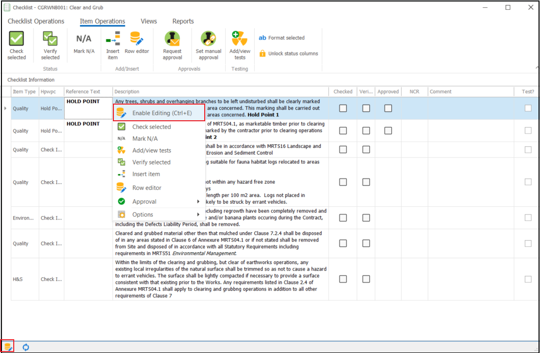Click the Verify selected ribbon icon
The width and height of the screenshot is (540, 353).
pyautogui.click(x=50, y=38)
